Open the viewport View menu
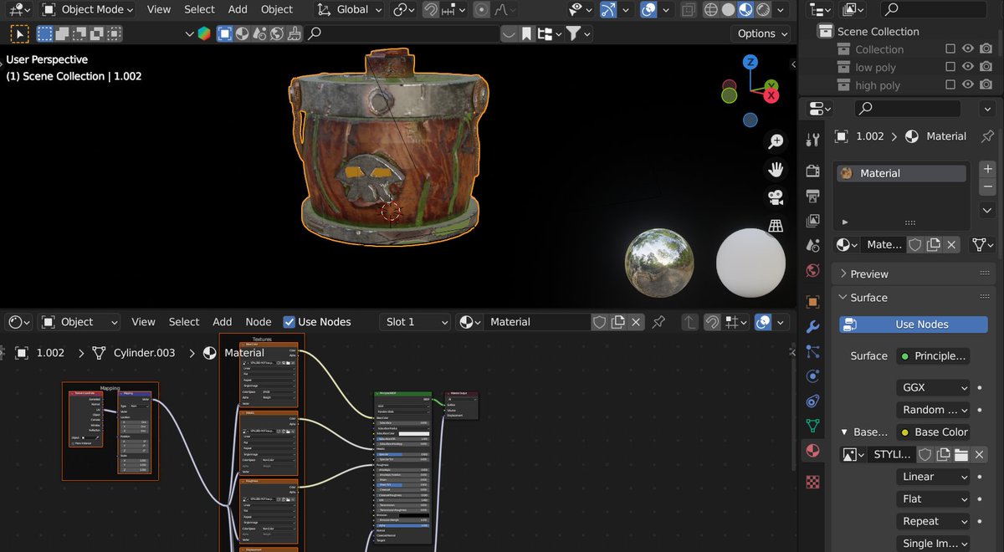 (x=159, y=10)
